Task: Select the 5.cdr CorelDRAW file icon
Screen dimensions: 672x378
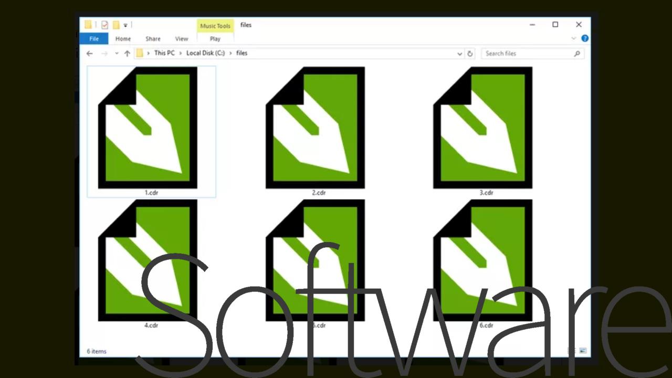Action: (x=315, y=260)
